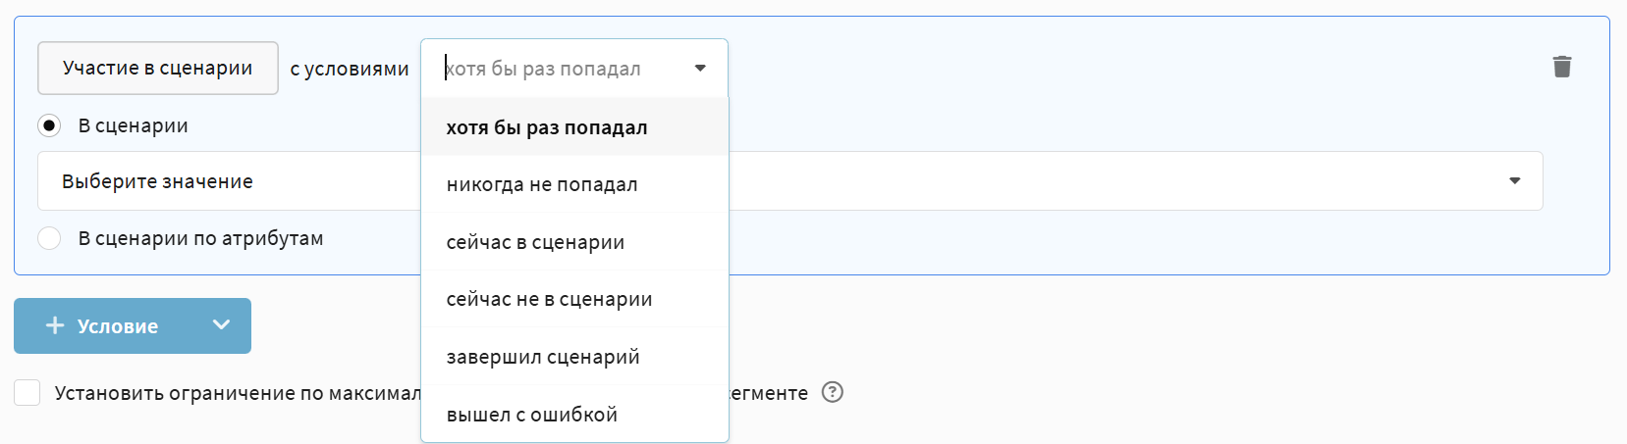
Task: Expand the "Выберите значение" dropdown arrow
Action: coord(1514,181)
